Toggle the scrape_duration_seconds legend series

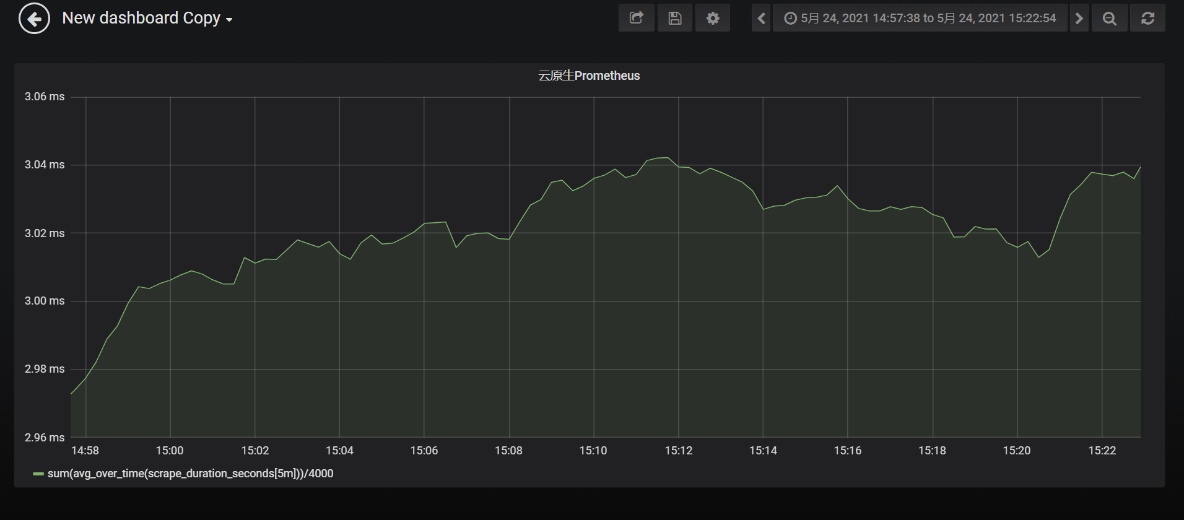pyautogui.click(x=190, y=474)
